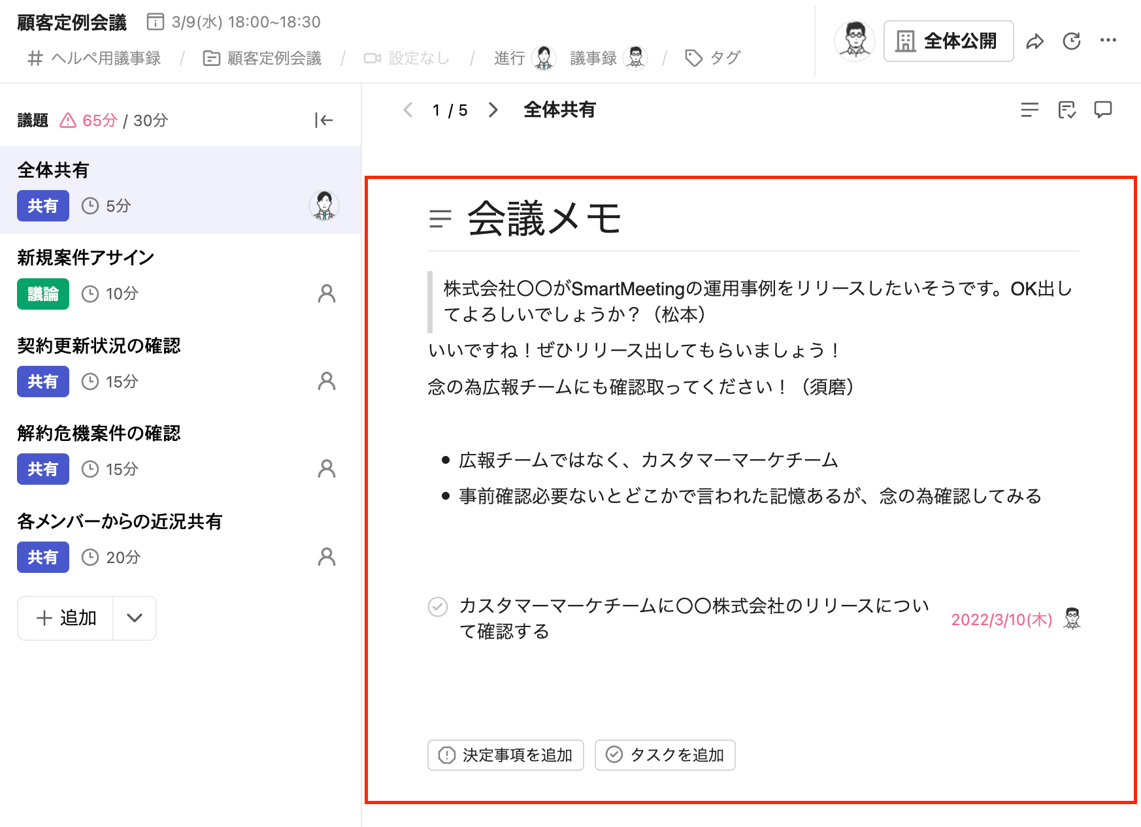Click the 会議メモ heading text
The image size is (1141, 827).
click(544, 218)
